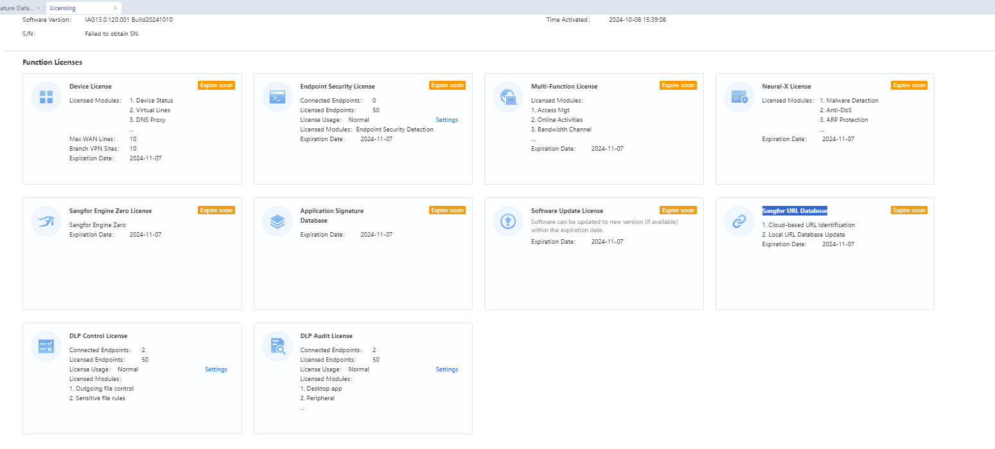The image size is (995, 449).
Task: Open Settings in Endpoint Security License card
Action: 446,120
